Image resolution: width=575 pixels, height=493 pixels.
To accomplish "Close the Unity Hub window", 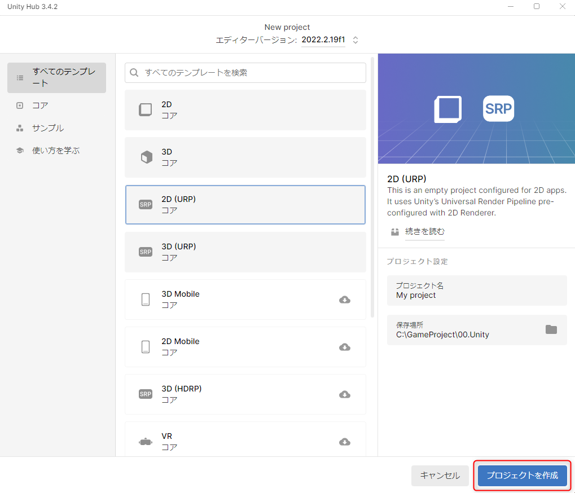I will [x=563, y=6].
